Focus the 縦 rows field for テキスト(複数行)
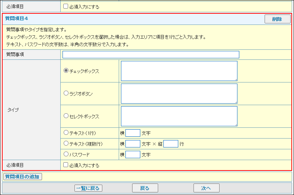 [x=171, y=144]
